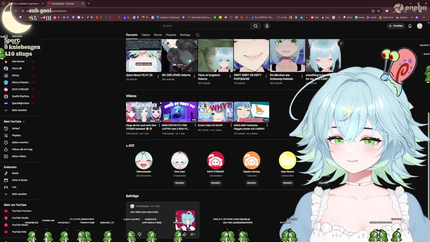Open the CherrySayoko featured channel avatar

pos(144,160)
